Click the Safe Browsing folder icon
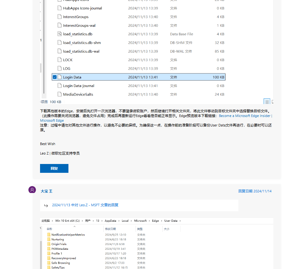Screen dimensions: 298x269 [49, 263]
